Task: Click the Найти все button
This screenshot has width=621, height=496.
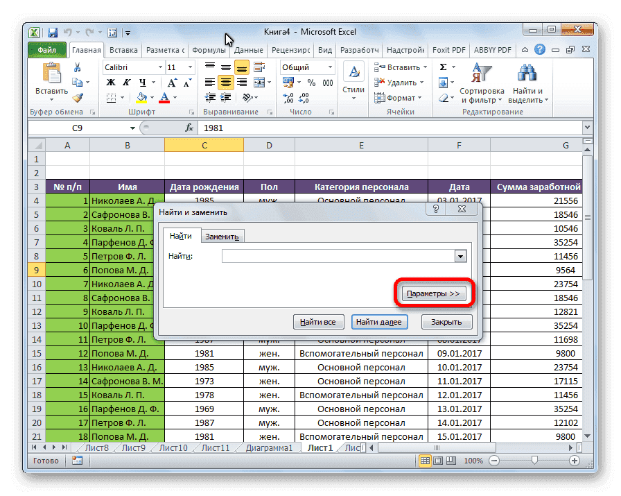Action: click(317, 321)
